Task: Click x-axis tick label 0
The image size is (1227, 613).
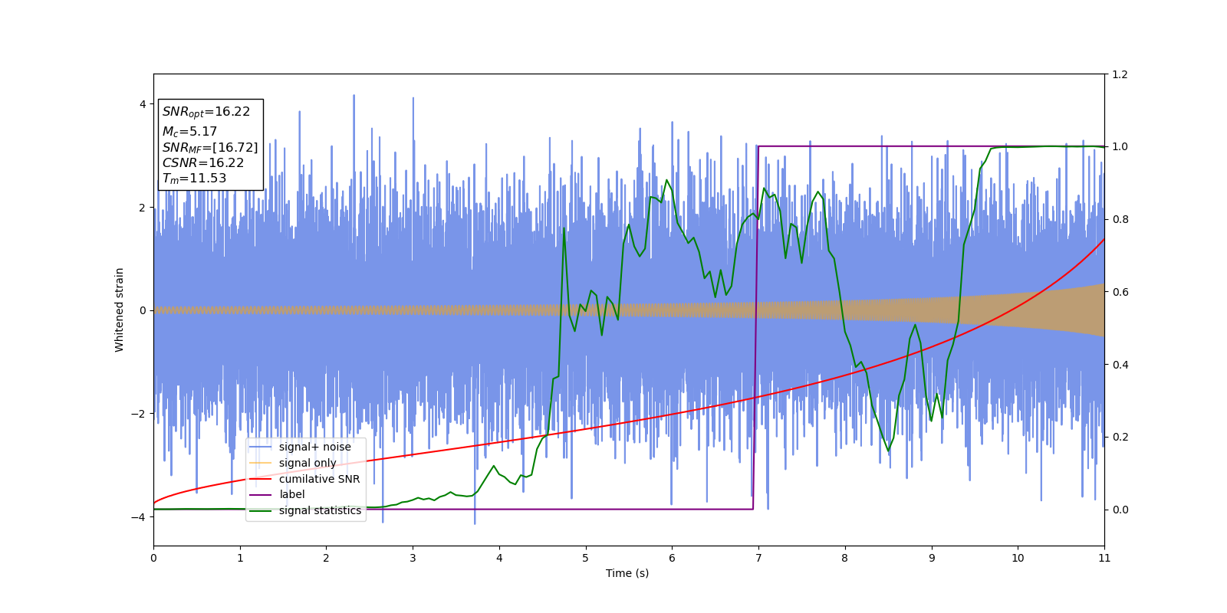Action: pos(153,558)
